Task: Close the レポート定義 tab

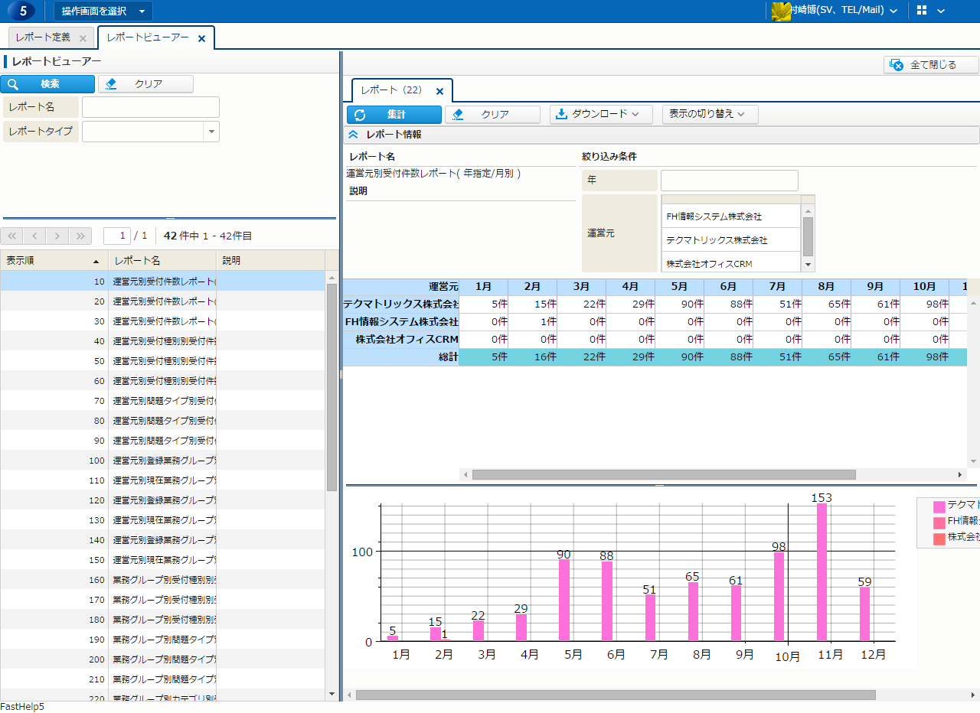Action: (x=83, y=38)
